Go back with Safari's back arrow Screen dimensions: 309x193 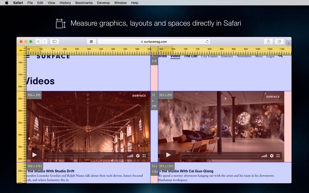pos(38,42)
